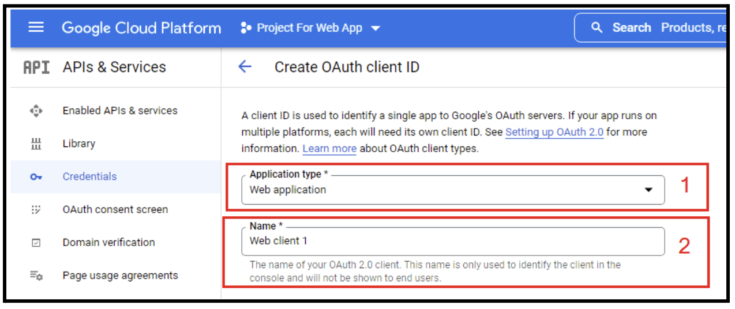Click the Page usage agreements icon
Viewport: 735px width, 309px height.
point(36,276)
